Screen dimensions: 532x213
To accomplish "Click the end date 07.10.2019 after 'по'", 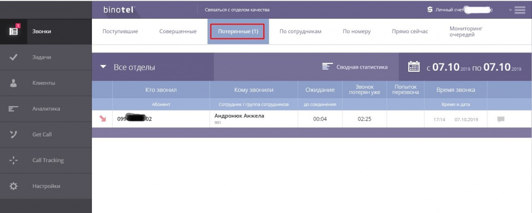I will (x=502, y=67).
